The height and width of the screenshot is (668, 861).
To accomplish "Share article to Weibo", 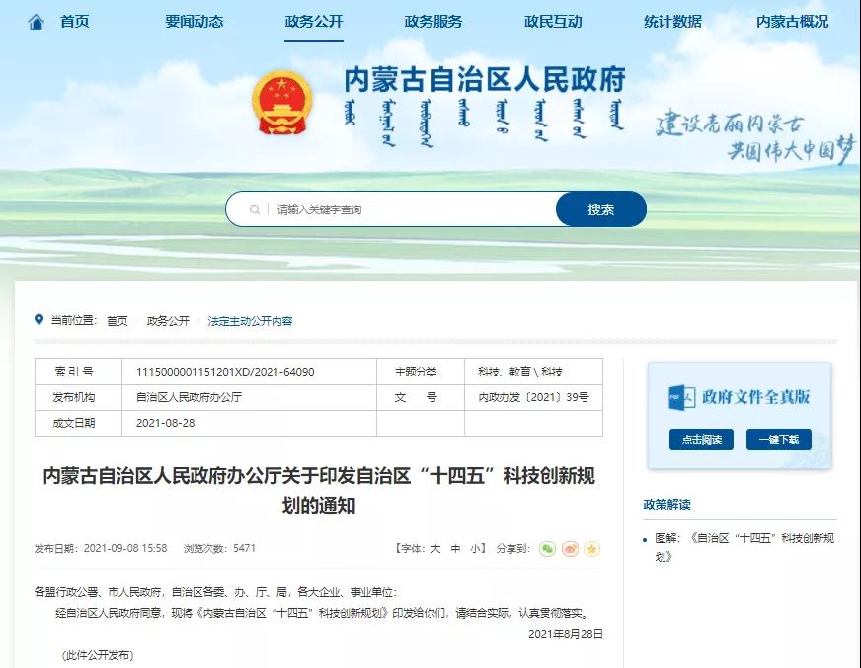I will tap(570, 548).
